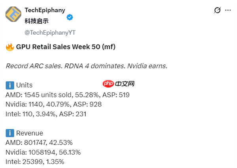Click the italic Record ARC sales line

(86, 66)
